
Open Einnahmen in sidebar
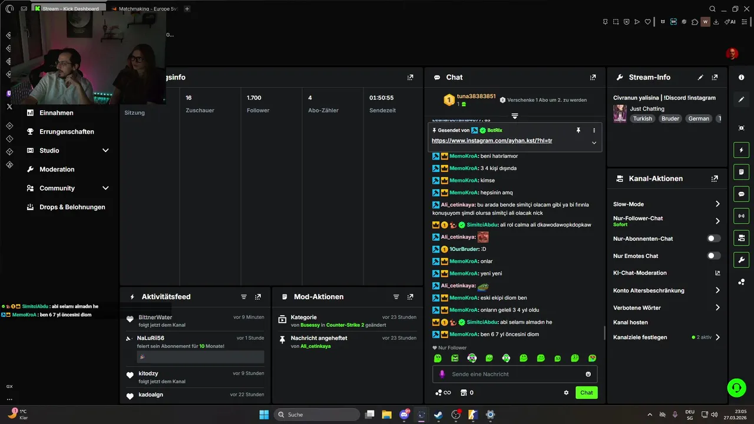click(57, 113)
